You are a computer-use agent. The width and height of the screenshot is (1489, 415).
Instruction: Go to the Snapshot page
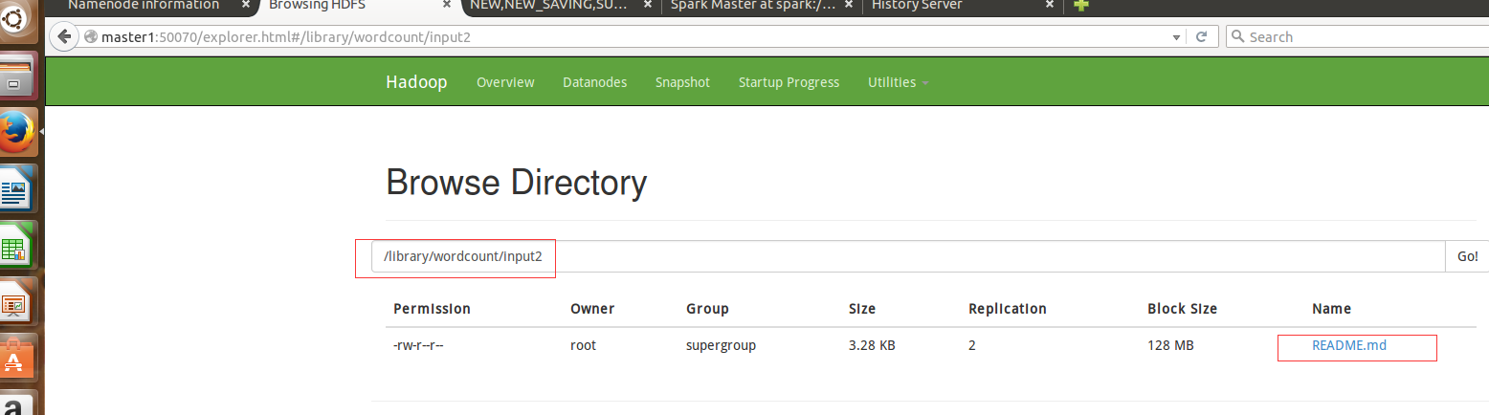click(682, 82)
